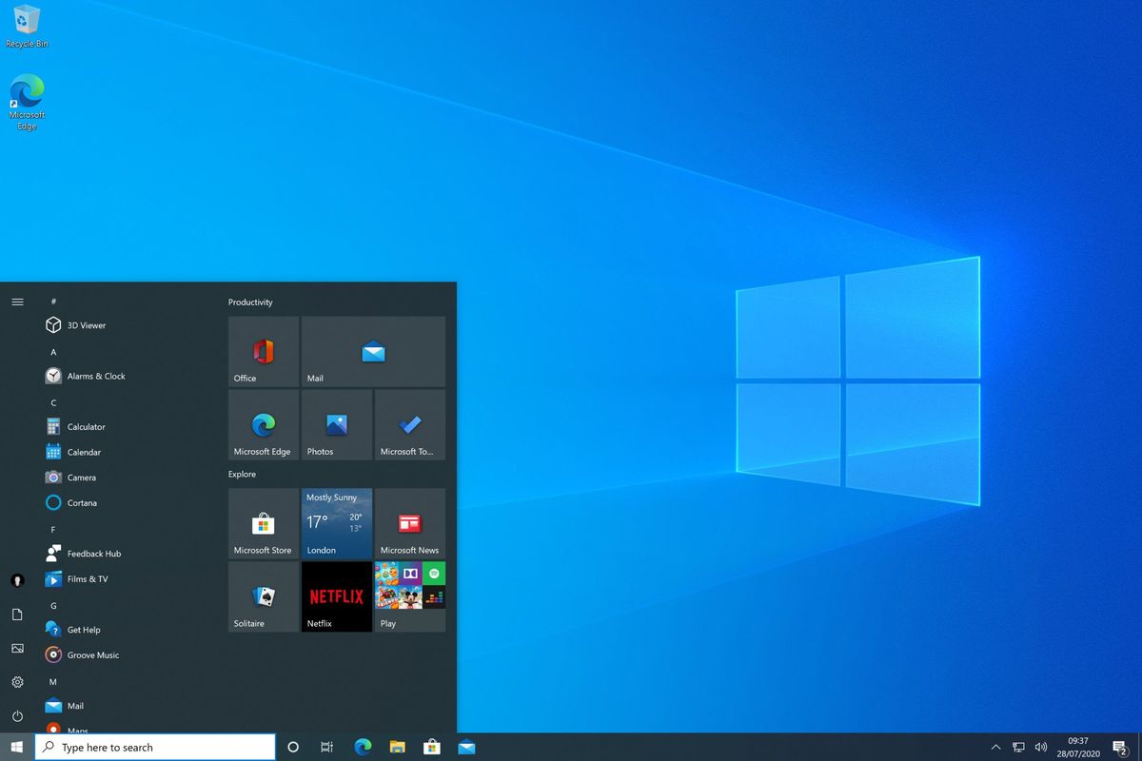Image resolution: width=1142 pixels, height=761 pixels.
Task: Launch Office from the Productivity tiles
Action: point(263,351)
